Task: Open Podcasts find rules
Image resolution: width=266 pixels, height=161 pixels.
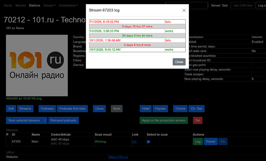Action: (72, 109)
